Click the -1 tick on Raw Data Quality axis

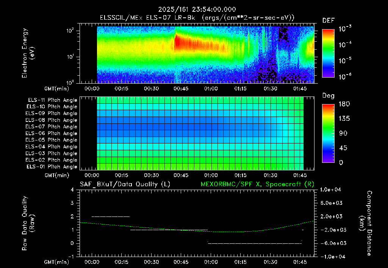coord(71,257)
